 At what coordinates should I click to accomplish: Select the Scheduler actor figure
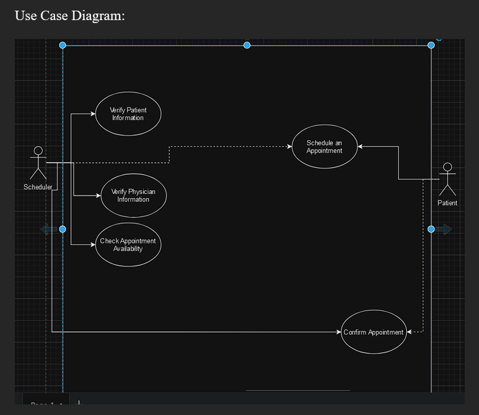[38, 163]
